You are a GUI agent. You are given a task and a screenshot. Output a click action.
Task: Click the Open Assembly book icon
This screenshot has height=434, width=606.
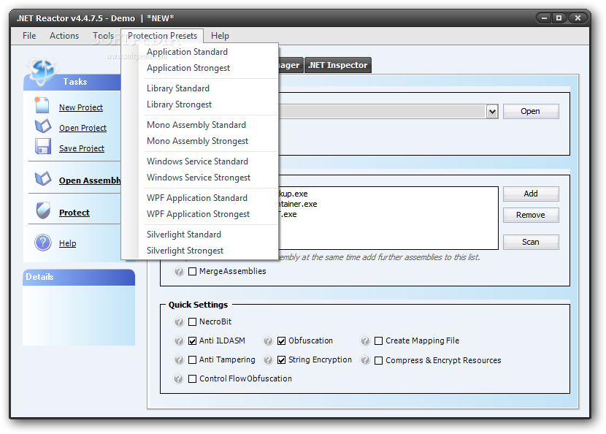43,178
